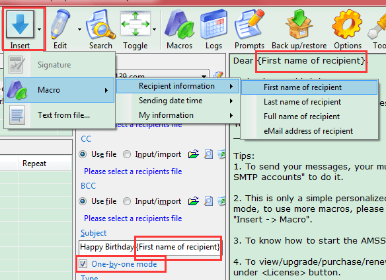Select Input/import radio under CC

(x=127, y=154)
